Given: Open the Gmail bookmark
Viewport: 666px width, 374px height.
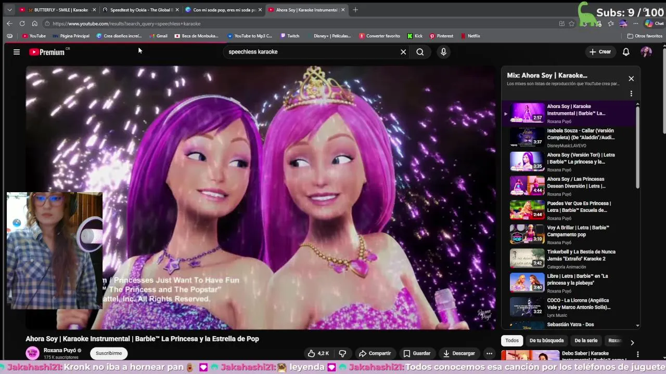Looking at the screenshot, I should (158, 36).
